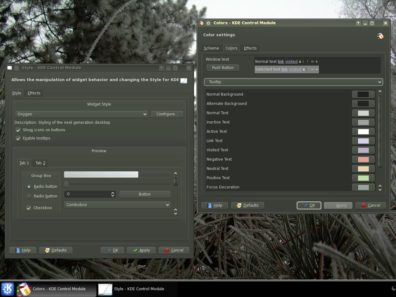
Task: Pick the Alternate Background color swatch
Action: pos(363,104)
